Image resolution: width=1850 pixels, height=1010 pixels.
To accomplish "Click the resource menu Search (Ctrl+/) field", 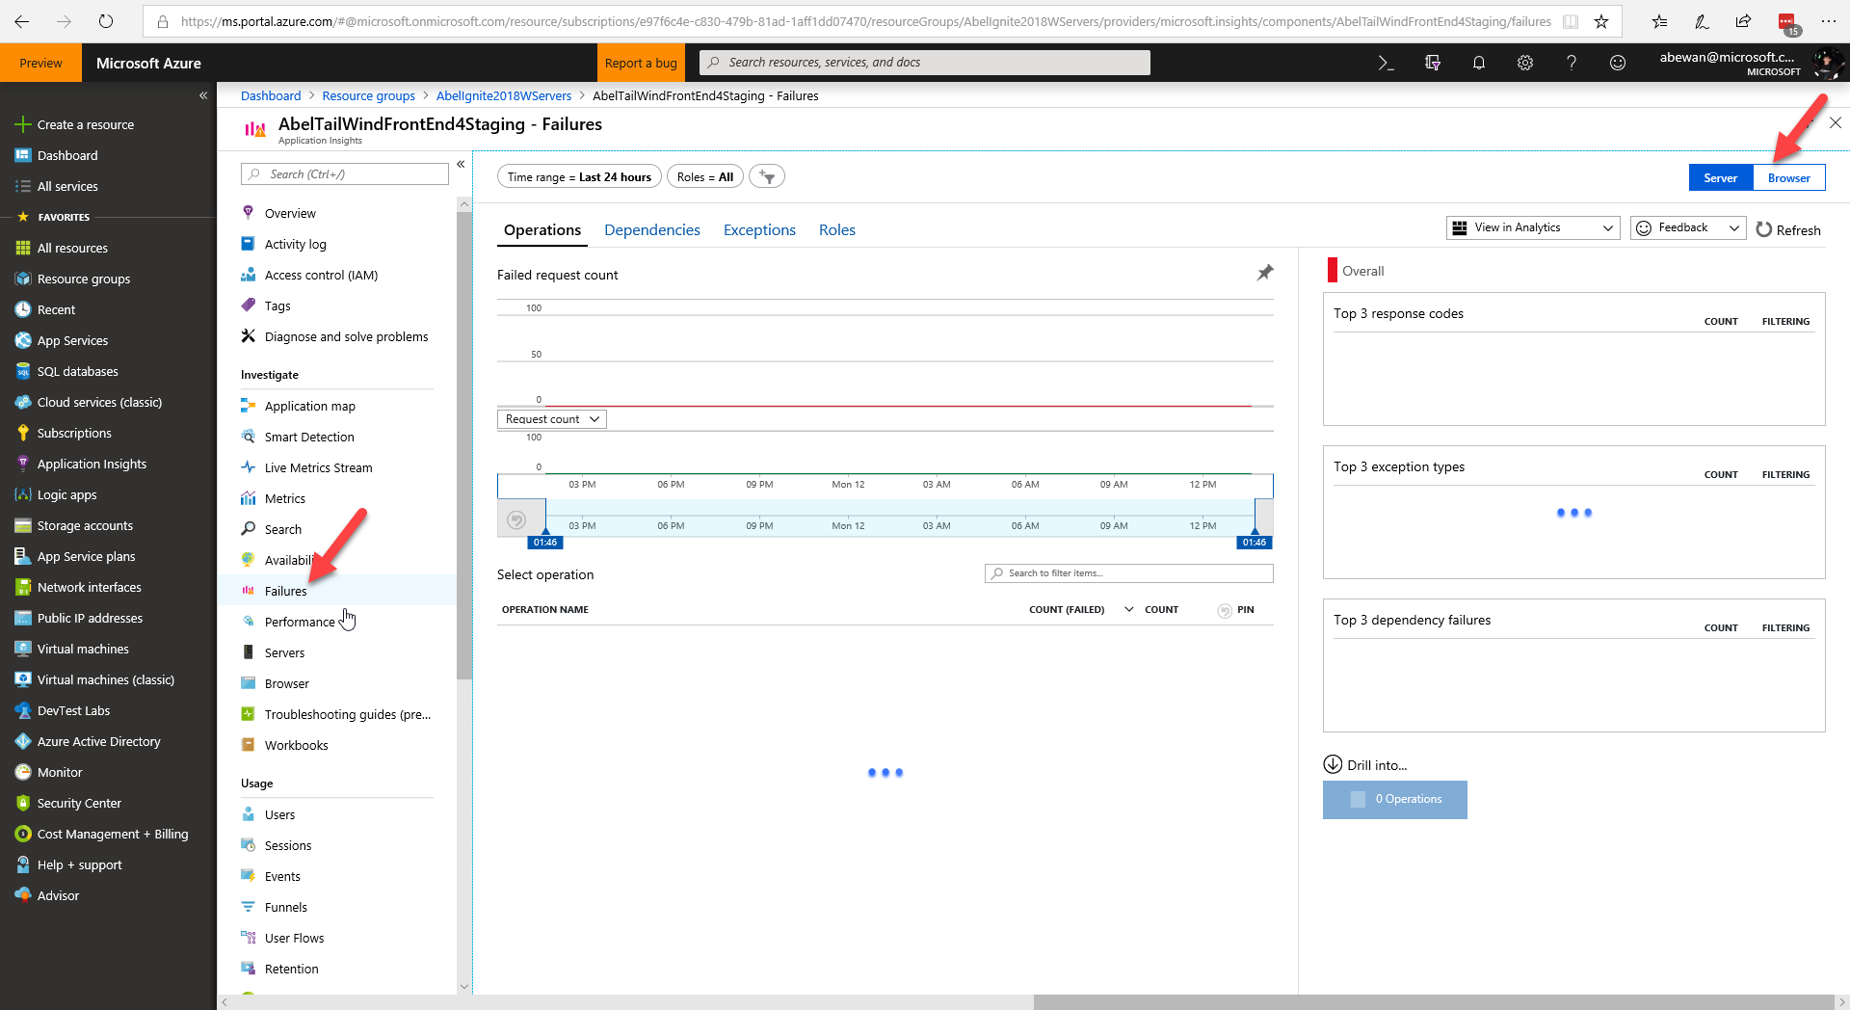I will (345, 173).
